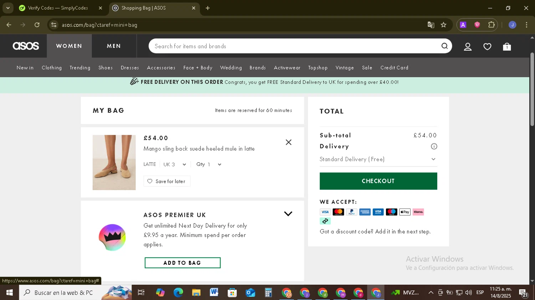Click the Mango mule product thumbnail
Image resolution: width=535 pixels, height=300 pixels.
click(114, 162)
